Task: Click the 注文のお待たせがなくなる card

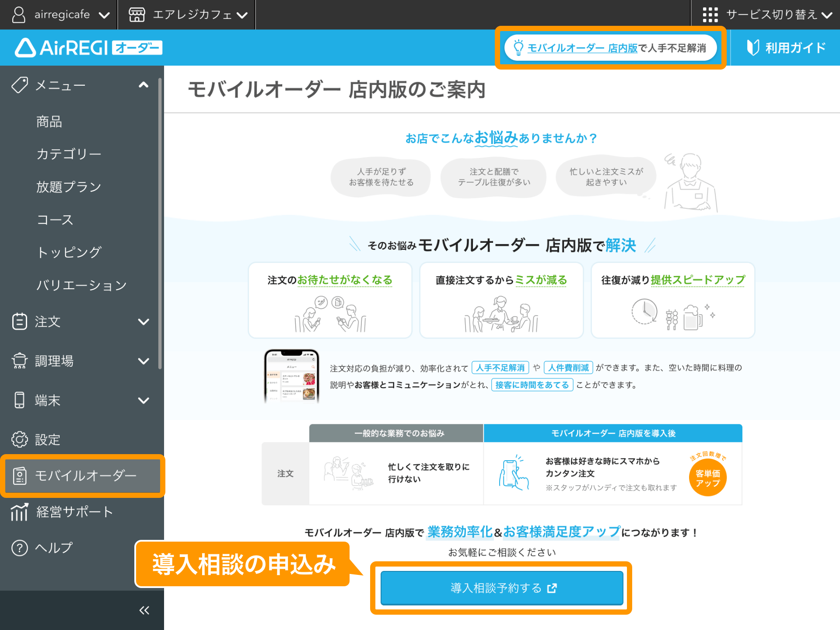Action: (x=330, y=300)
